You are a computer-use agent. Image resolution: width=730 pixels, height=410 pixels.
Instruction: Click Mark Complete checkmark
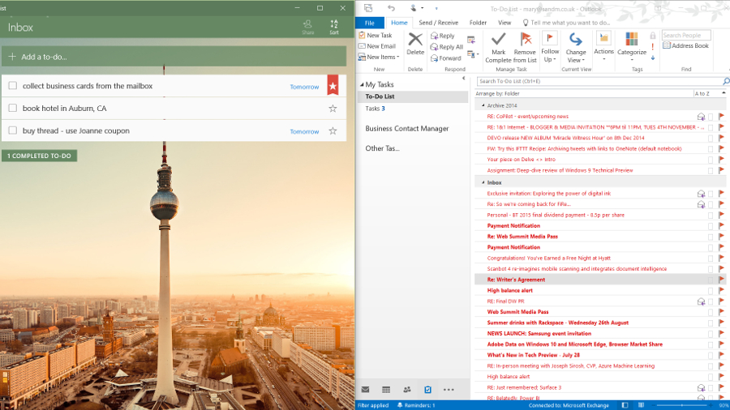tap(498, 48)
